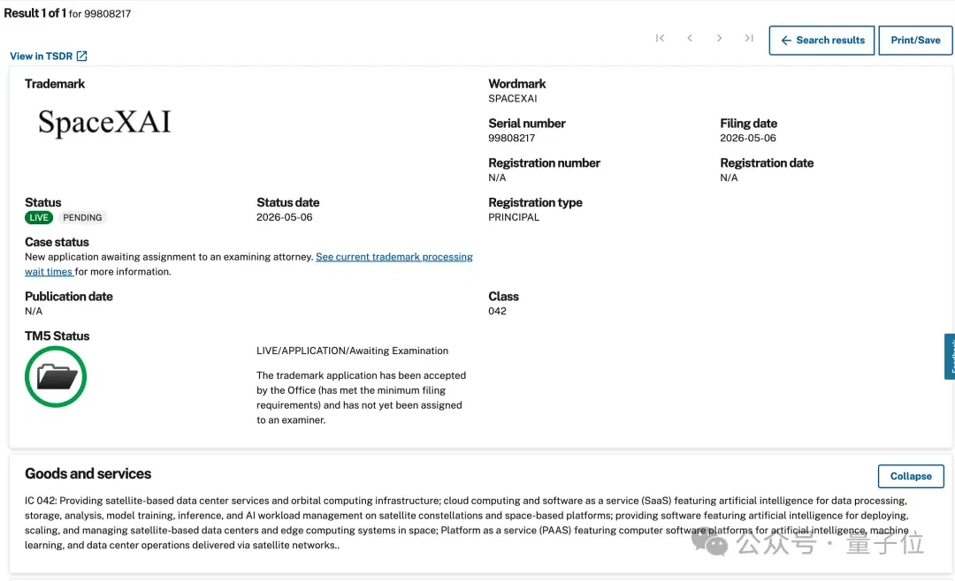Jump to last result arrow icon
The image size is (955, 581).
[749, 38]
